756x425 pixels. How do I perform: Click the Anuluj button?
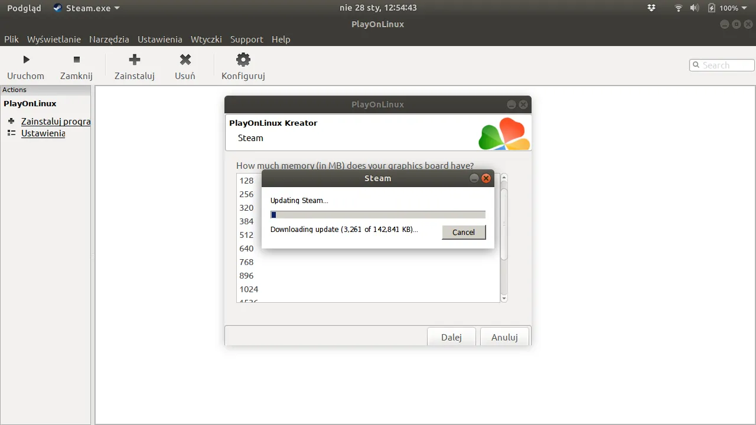click(x=504, y=337)
